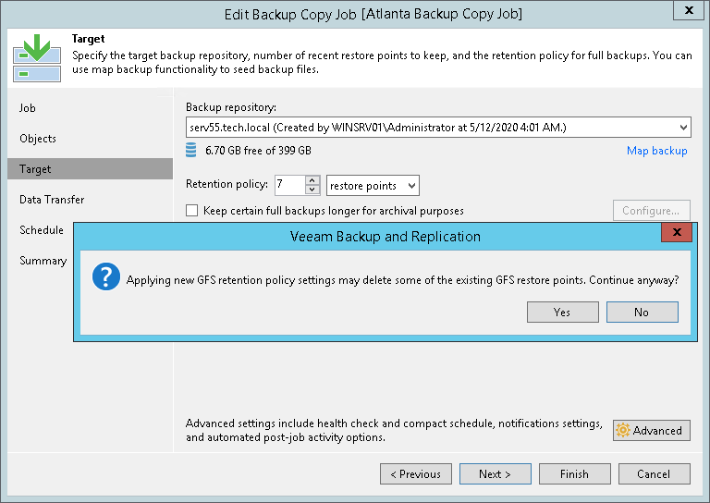The height and width of the screenshot is (503, 710).
Task: Go to the Job wizard step
Action: (x=27, y=108)
